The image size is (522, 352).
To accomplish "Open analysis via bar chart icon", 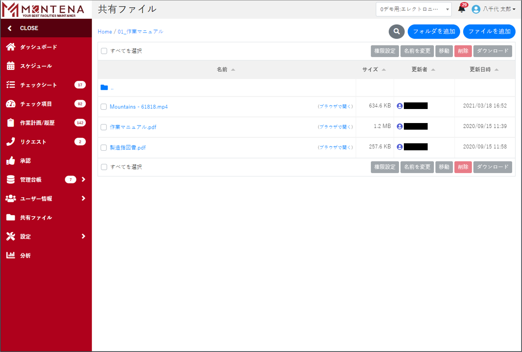I will click(x=11, y=255).
